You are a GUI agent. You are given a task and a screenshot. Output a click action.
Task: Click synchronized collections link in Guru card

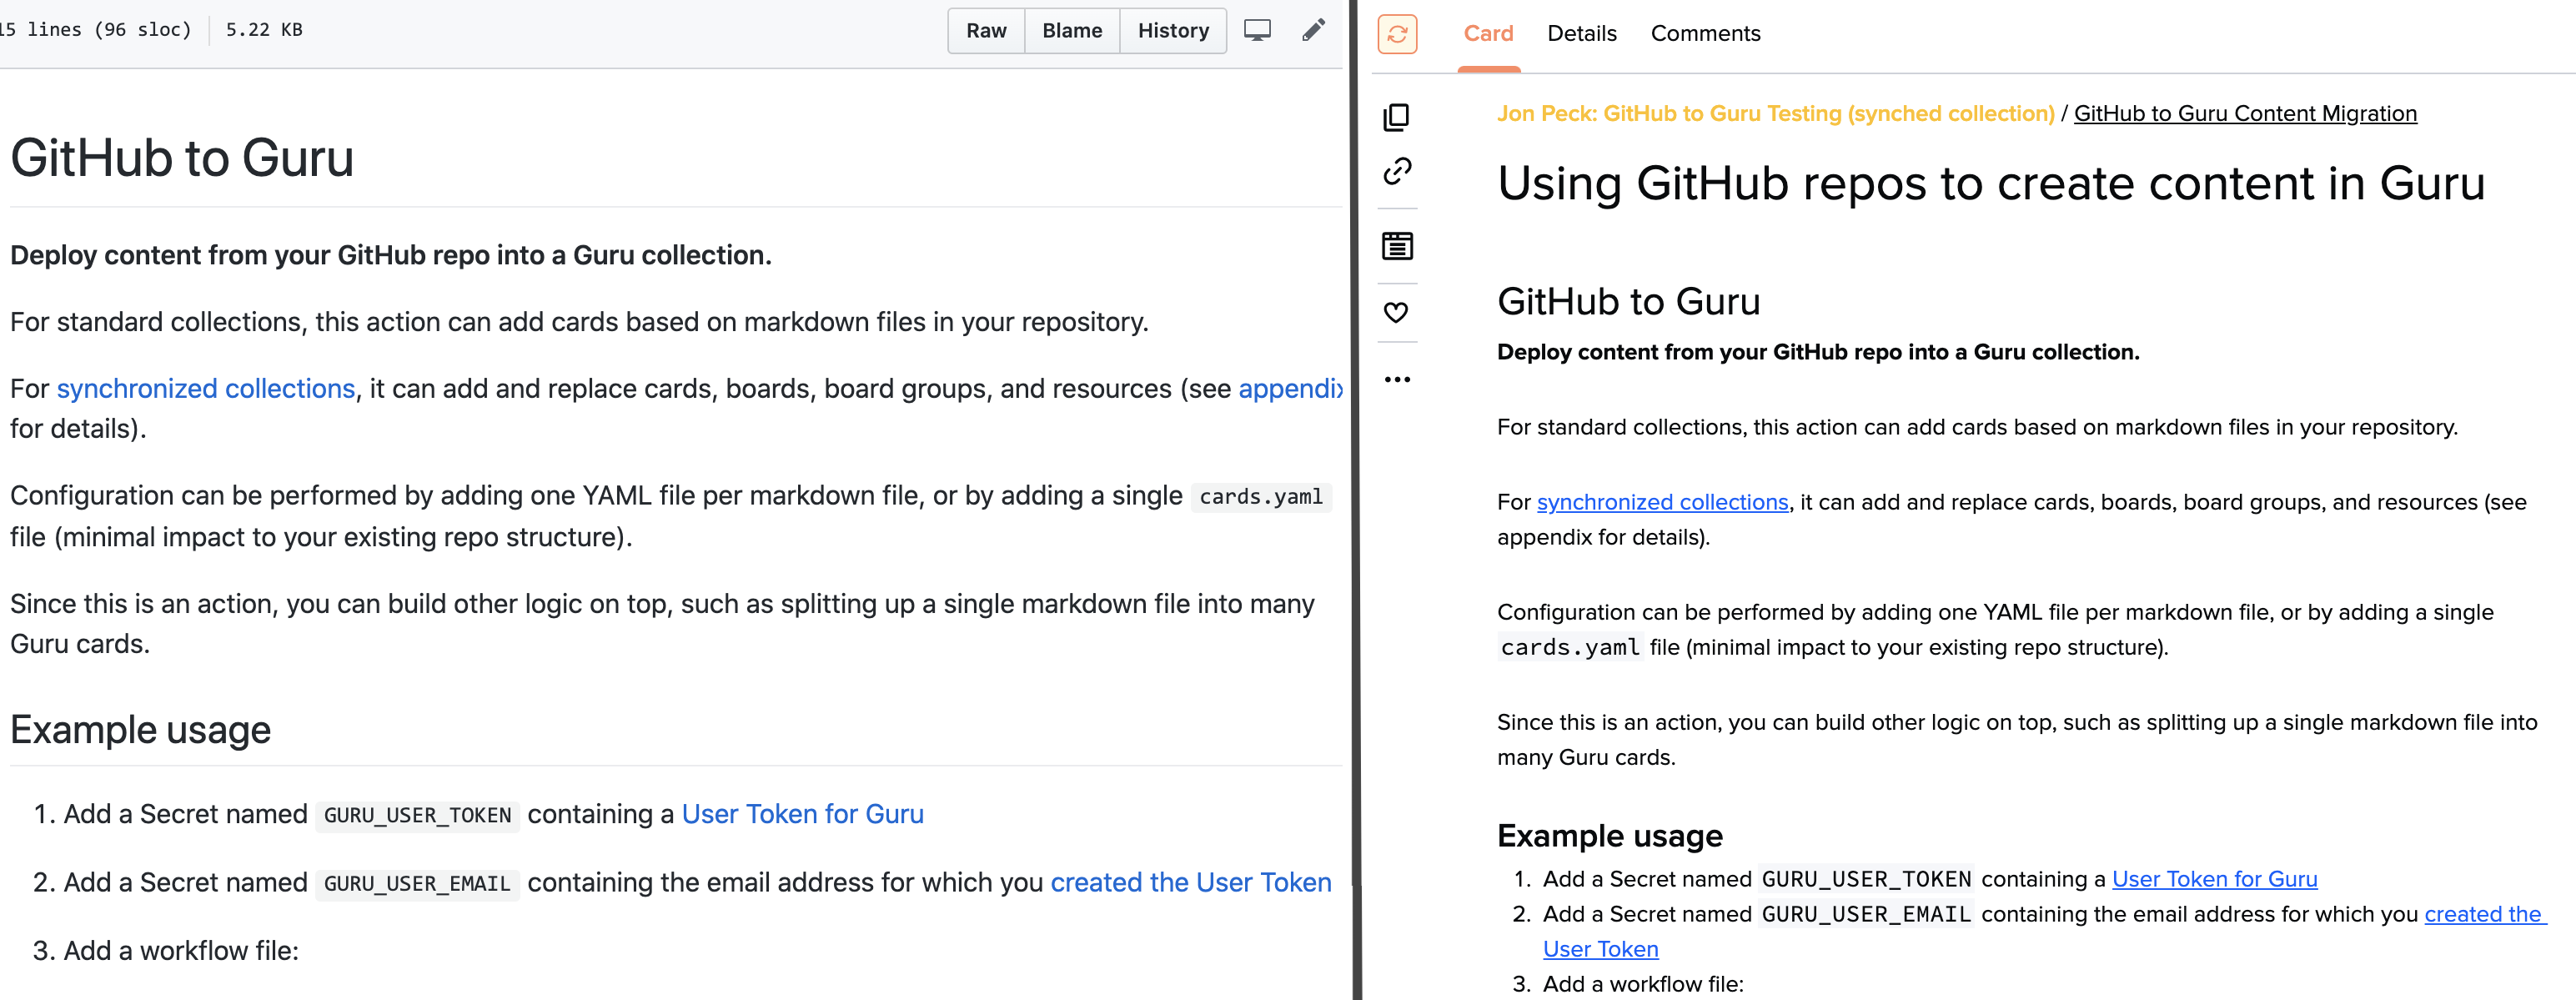(x=1662, y=502)
